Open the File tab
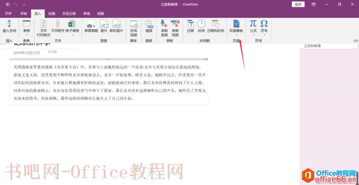Viewport: 359px width, 185px height. point(8,14)
